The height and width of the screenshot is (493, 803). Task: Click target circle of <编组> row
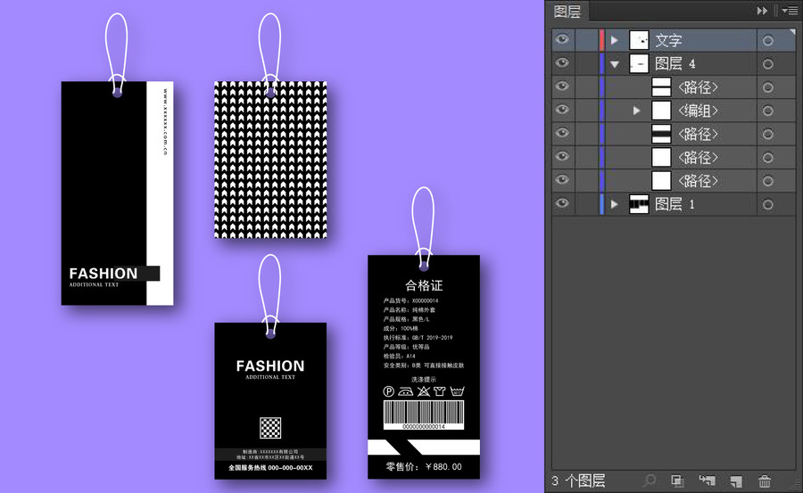click(767, 111)
